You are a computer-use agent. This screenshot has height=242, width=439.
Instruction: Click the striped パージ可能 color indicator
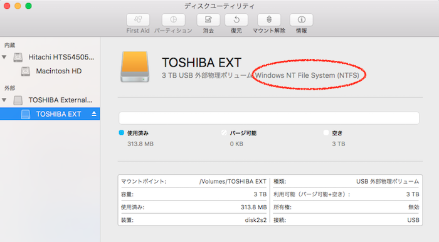224,133
